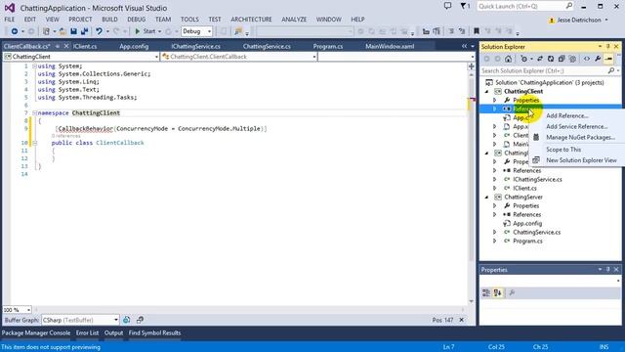
Task: Click the Sync with Active Document icon
Action: pyautogui.click(x=540, y=59)
